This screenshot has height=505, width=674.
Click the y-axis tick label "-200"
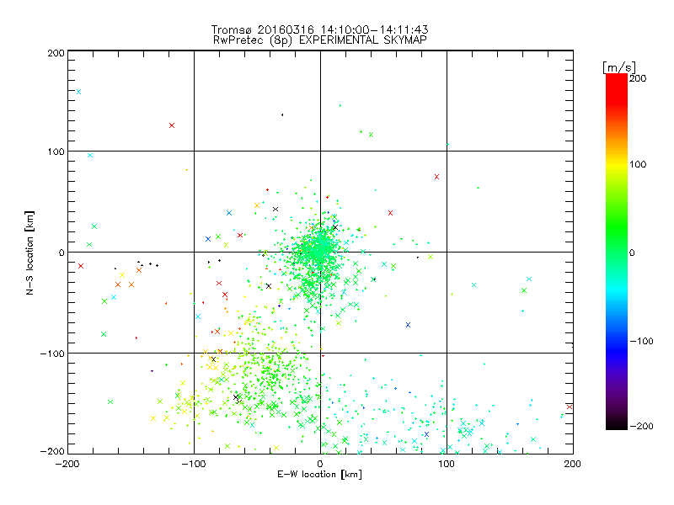pyautogui.click(x=52, y=451)
